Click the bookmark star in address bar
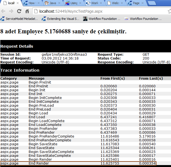The image size is (171, 167). click(169, 11)
